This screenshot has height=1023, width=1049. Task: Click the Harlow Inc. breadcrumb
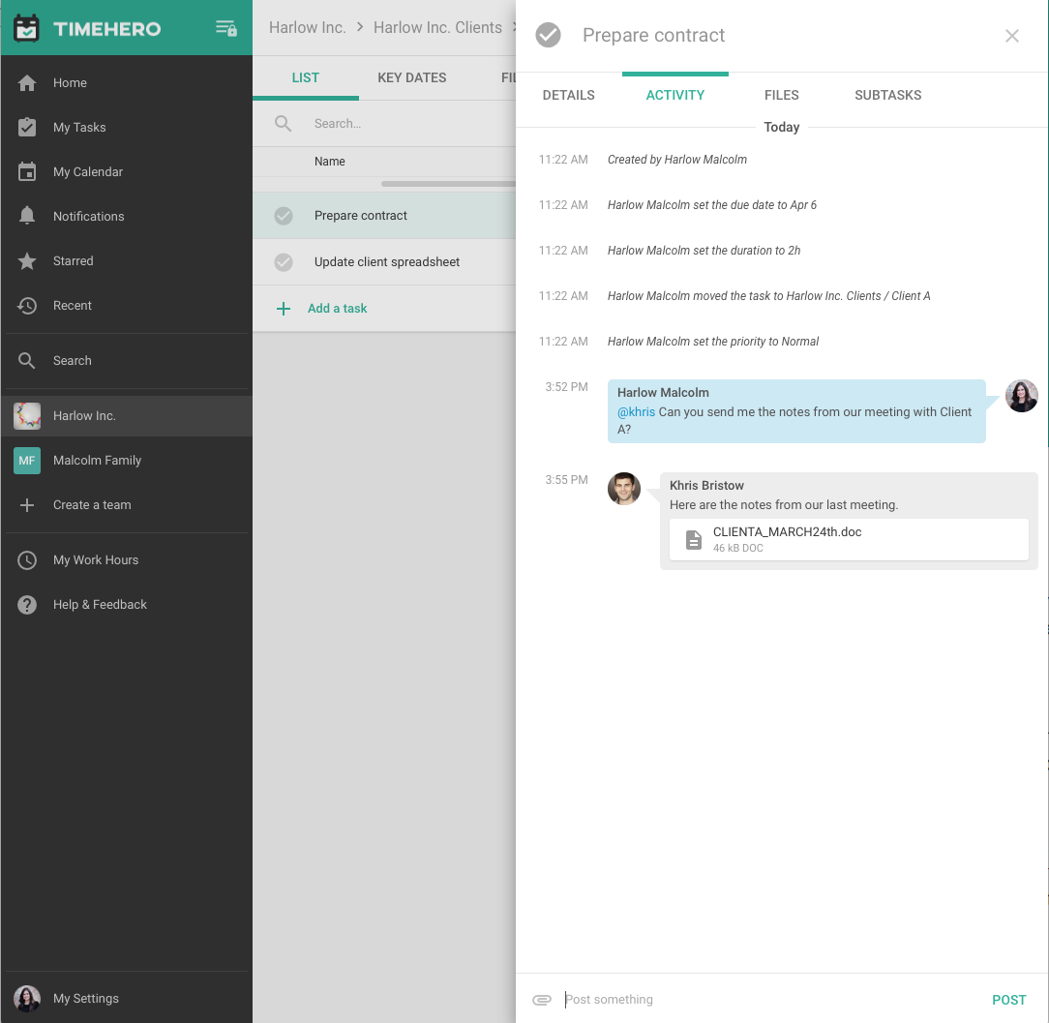point(307,27)
